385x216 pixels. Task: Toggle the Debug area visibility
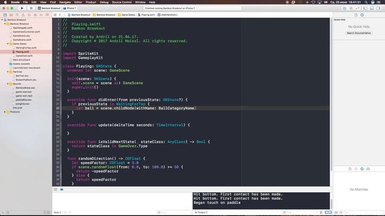coord(372,8)
